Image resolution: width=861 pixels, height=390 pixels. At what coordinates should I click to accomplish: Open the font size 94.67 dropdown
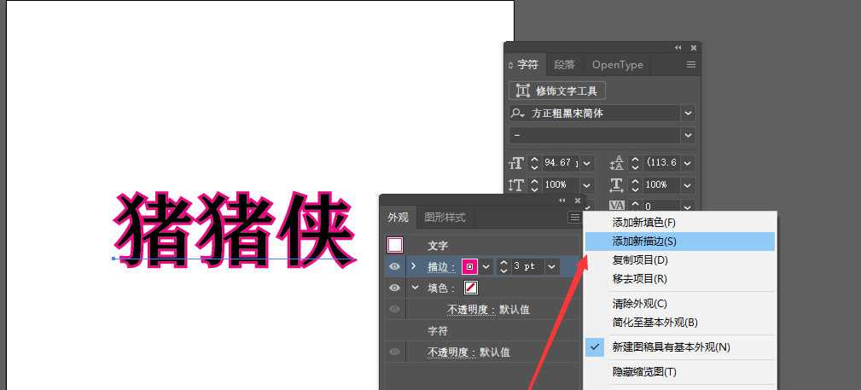point(587,163)
